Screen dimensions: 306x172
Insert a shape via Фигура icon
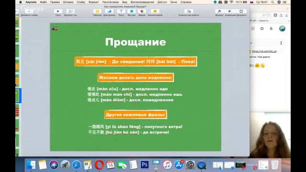click(131, 11)
